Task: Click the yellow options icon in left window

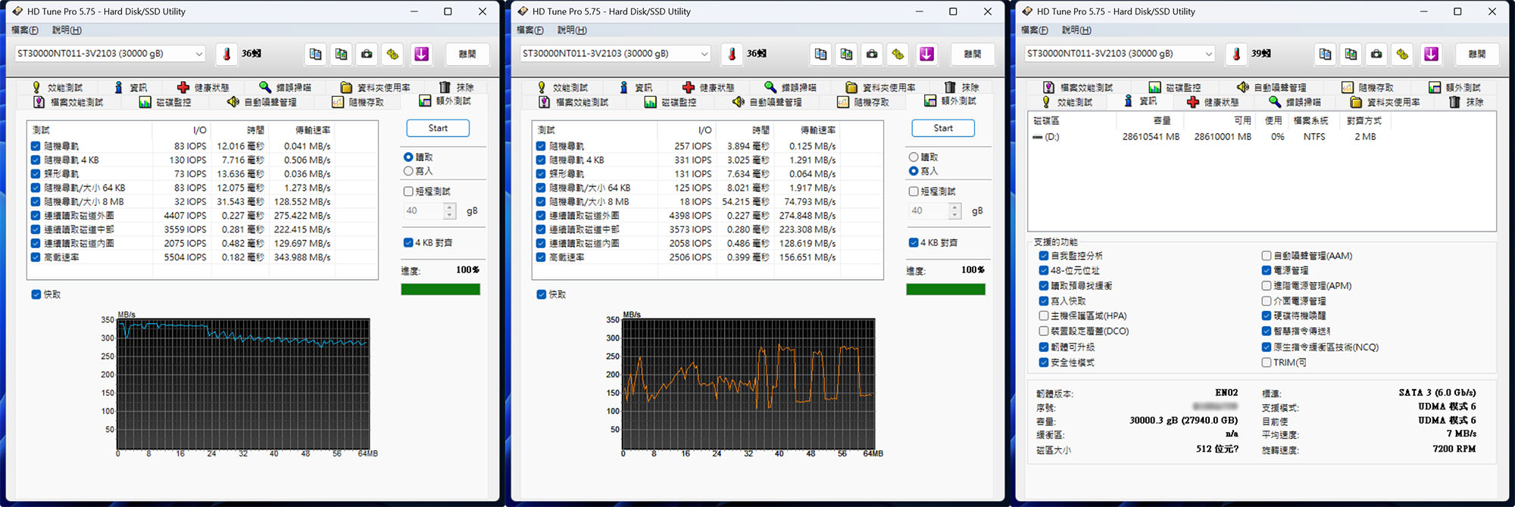Action: pos(392,54)
